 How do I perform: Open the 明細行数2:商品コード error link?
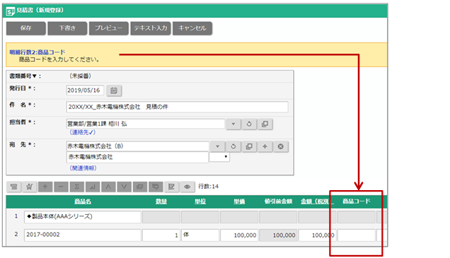coord(37,52)
